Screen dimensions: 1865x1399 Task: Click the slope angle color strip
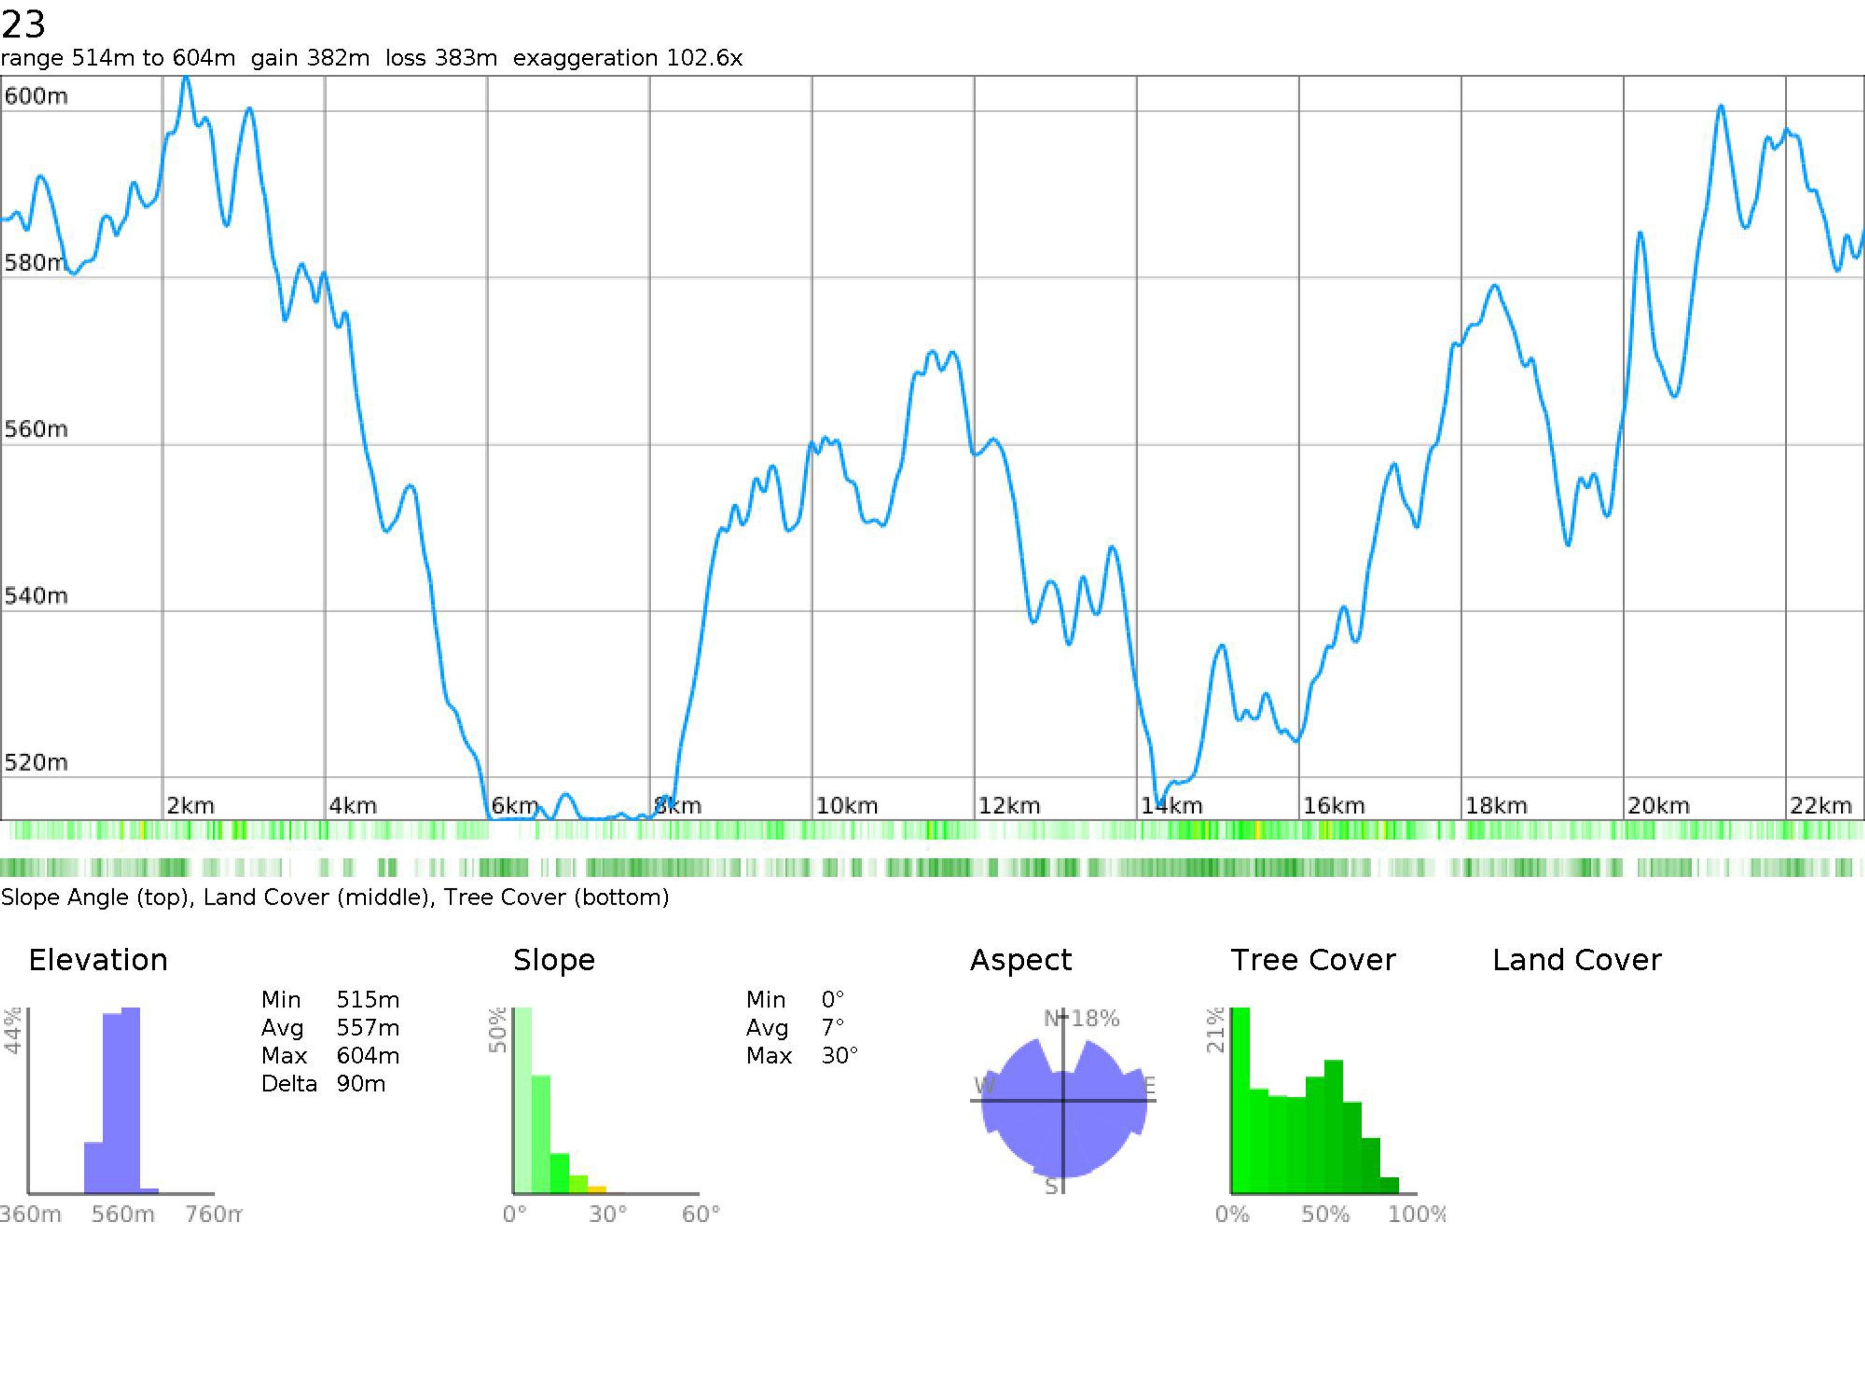[932, 831]
